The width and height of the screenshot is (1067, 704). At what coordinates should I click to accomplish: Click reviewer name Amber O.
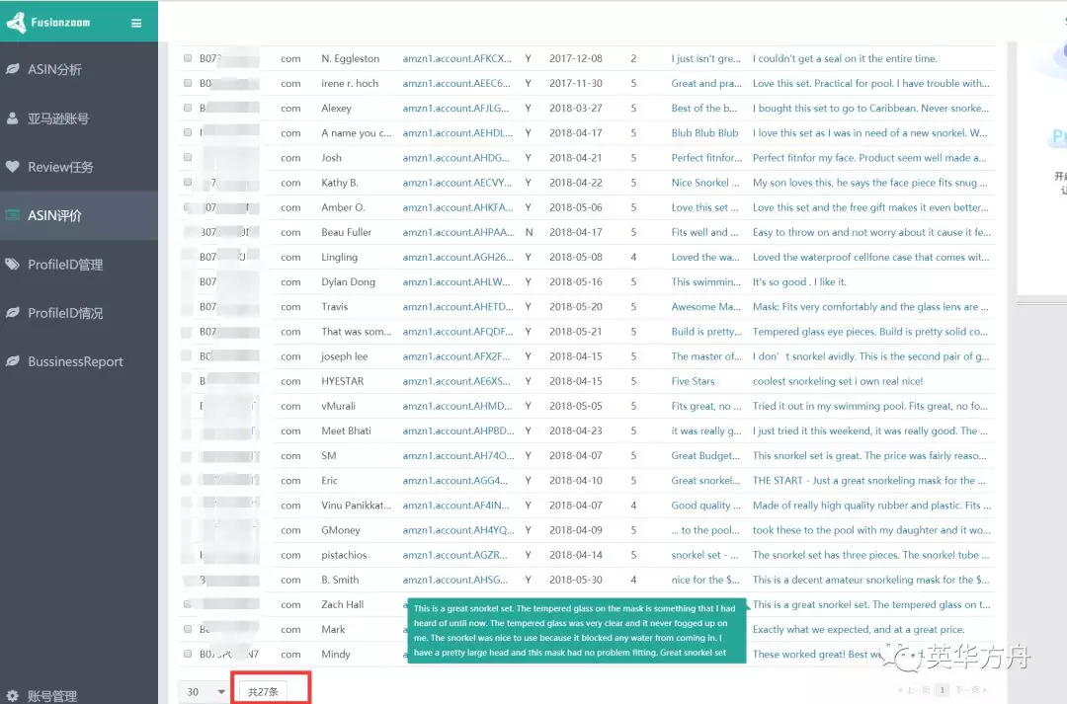343,207
